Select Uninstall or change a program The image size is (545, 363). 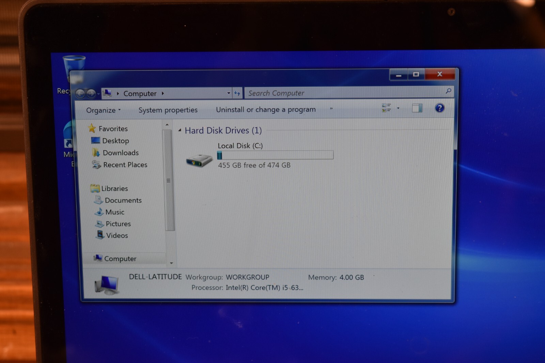coord(266,110)
